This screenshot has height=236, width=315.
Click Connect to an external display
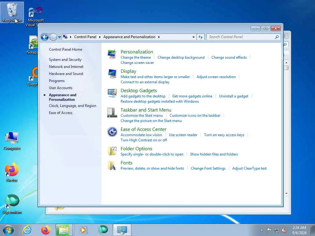(x=145, y=82)
